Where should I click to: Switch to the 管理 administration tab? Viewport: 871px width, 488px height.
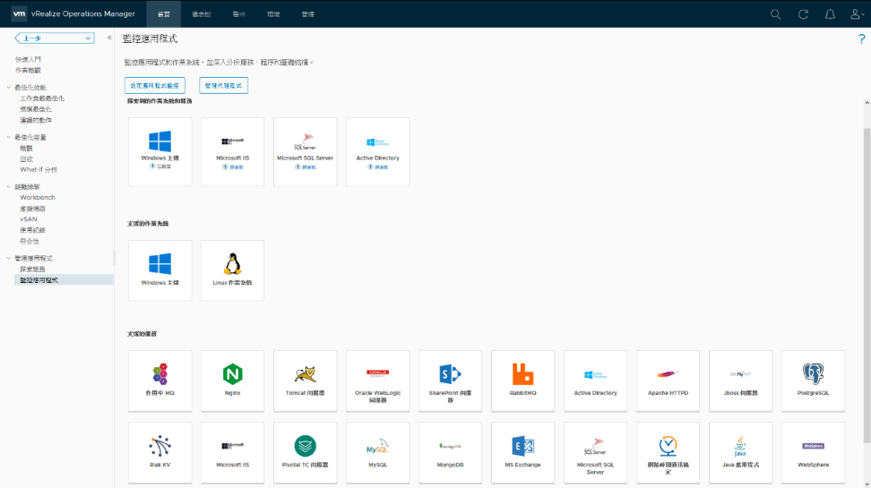click(x=307, y=14)
